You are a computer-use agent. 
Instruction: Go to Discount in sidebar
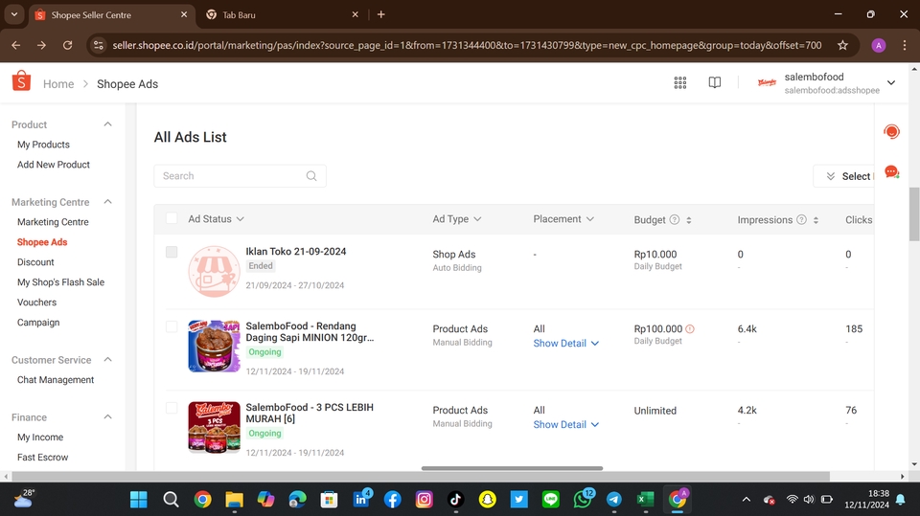[35, 262]
